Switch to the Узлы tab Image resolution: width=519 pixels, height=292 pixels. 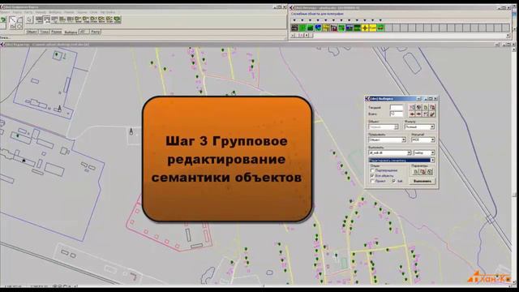45,32
